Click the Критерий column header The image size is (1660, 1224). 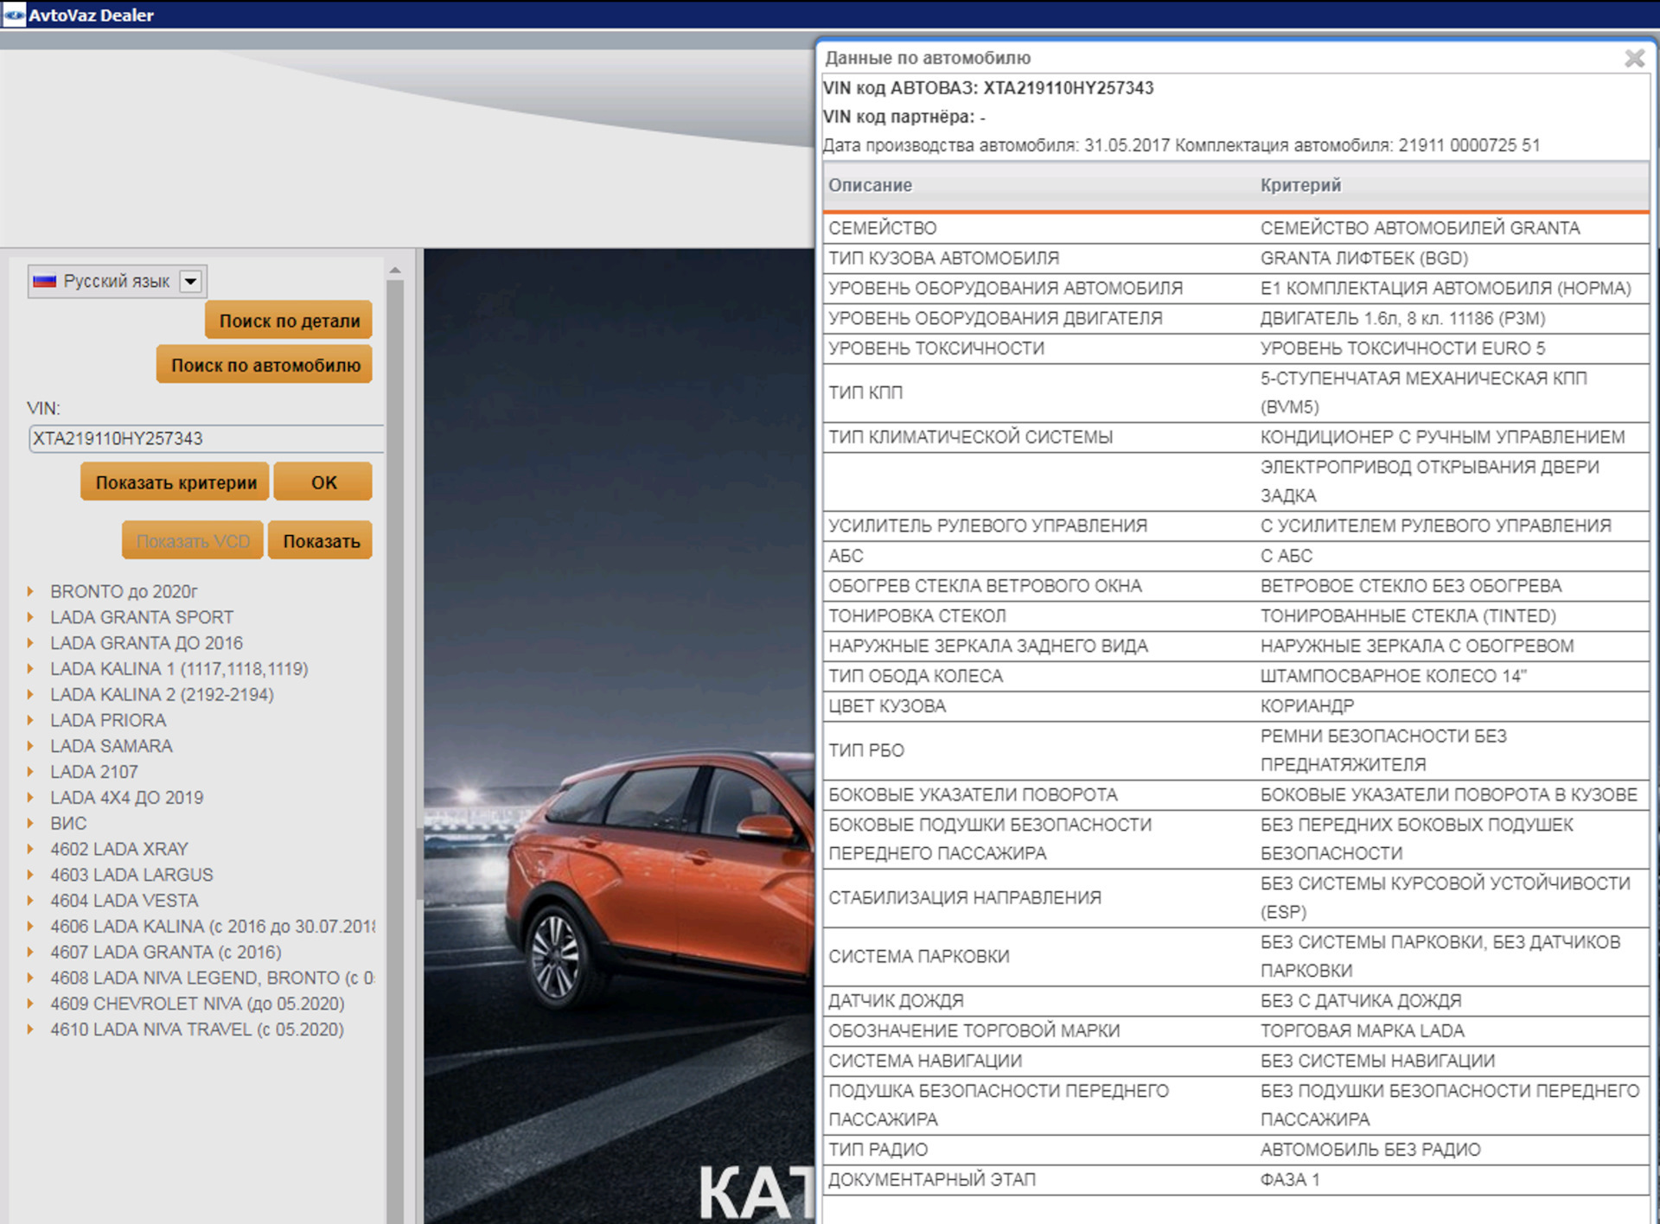click(x=1300, y=185)
